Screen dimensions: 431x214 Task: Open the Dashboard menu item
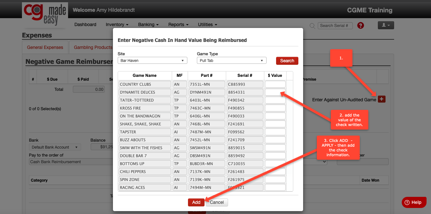[x=85, y=24]
